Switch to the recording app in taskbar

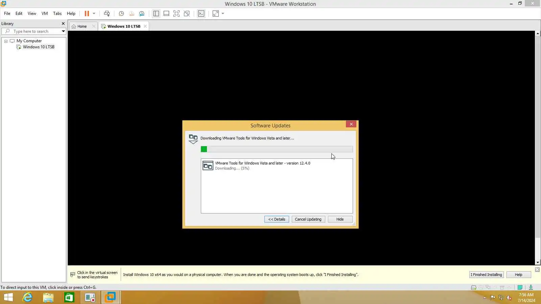pyautogui.click(x=90, y=297)
